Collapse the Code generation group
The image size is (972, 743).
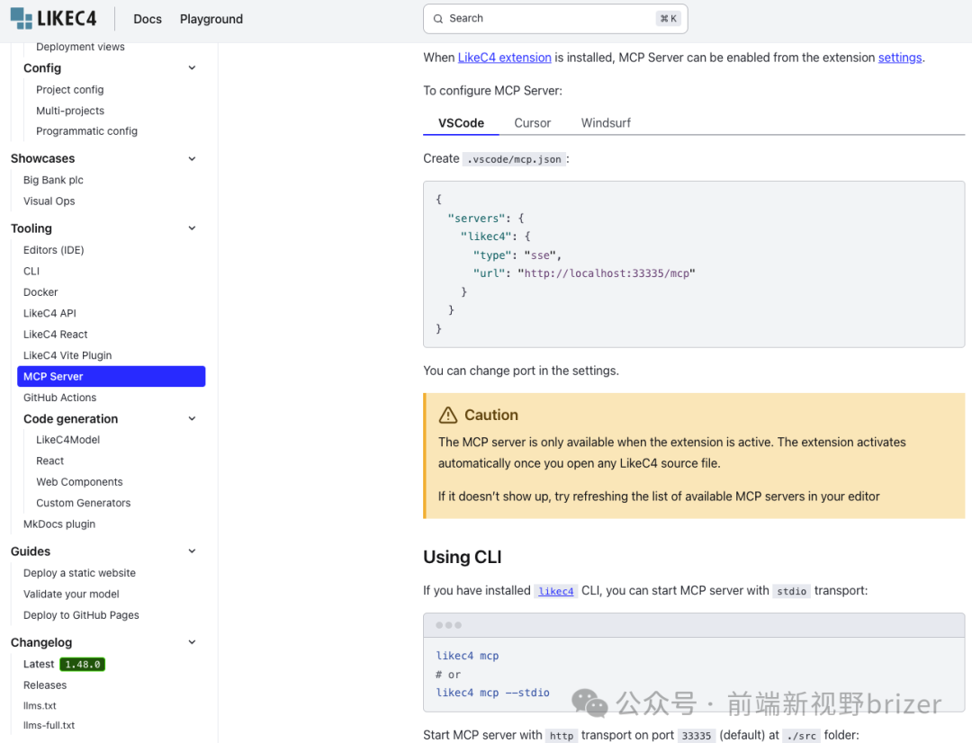[192, 419]
